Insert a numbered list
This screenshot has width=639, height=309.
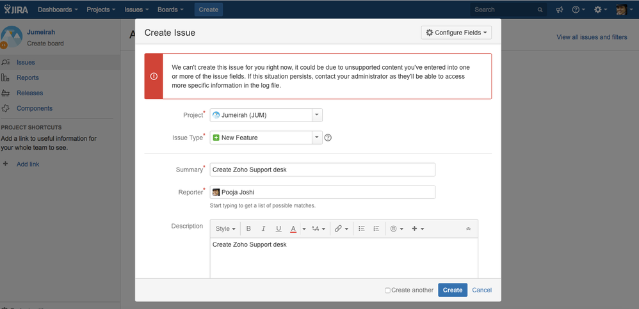click(x=376, y=229)
